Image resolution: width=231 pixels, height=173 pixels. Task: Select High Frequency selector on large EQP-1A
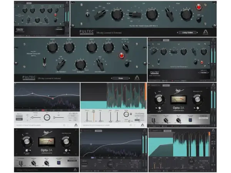tap(100, 65)
